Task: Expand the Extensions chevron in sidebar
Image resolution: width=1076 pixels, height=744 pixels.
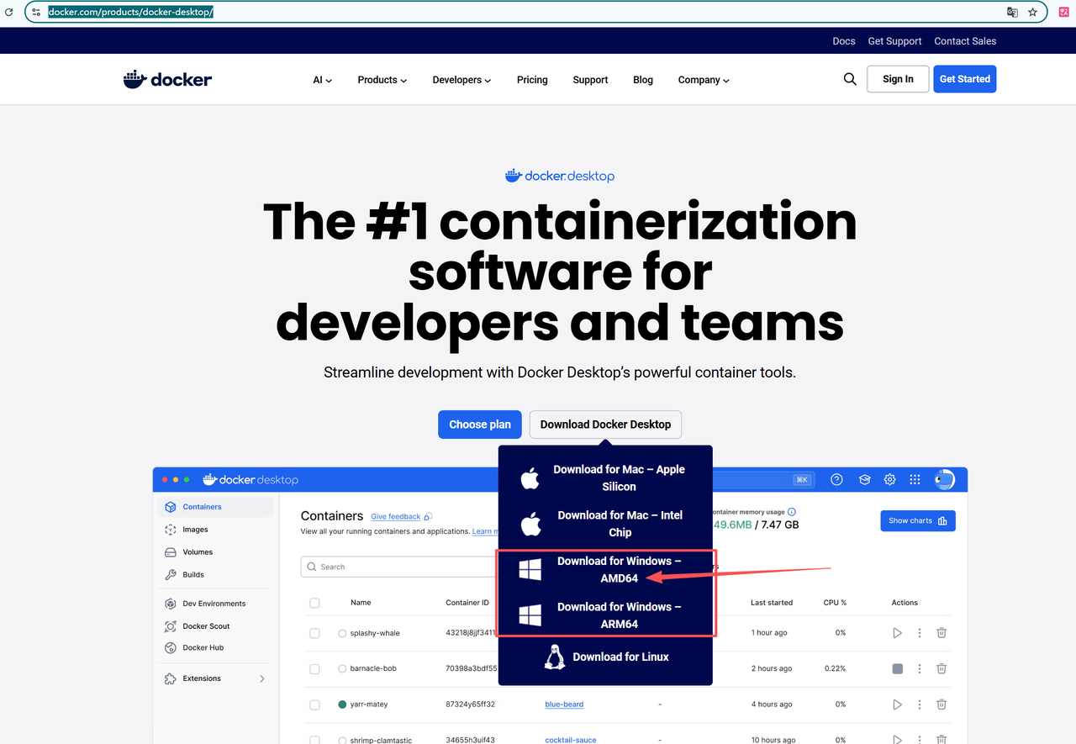Action: click(261, 678)
